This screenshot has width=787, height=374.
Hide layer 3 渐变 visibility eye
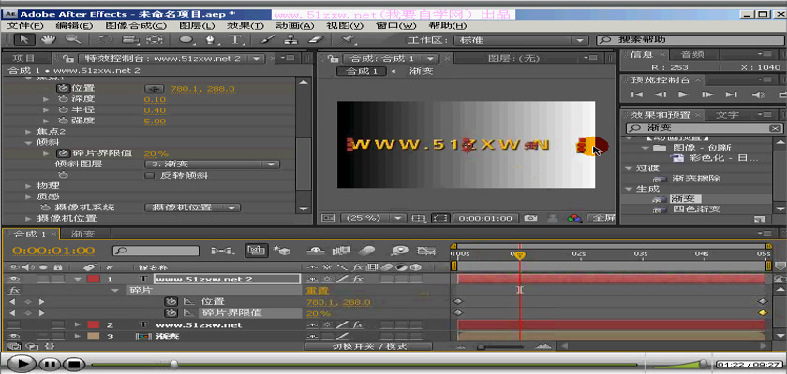tap(13, 337)
